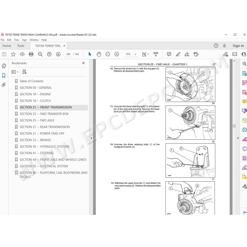The height and width of the screenshot is (247, 247).
Task: Open Page Thumbnails panel
Action: (x=4, y=66)
